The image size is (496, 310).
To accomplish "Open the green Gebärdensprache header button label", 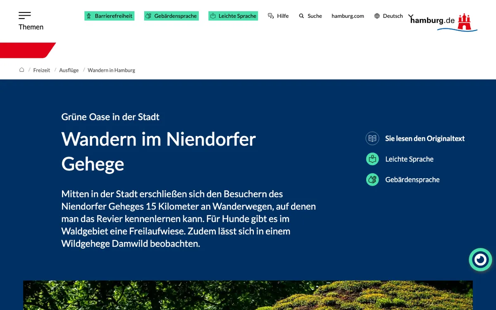I will click(x=176, y=16).
